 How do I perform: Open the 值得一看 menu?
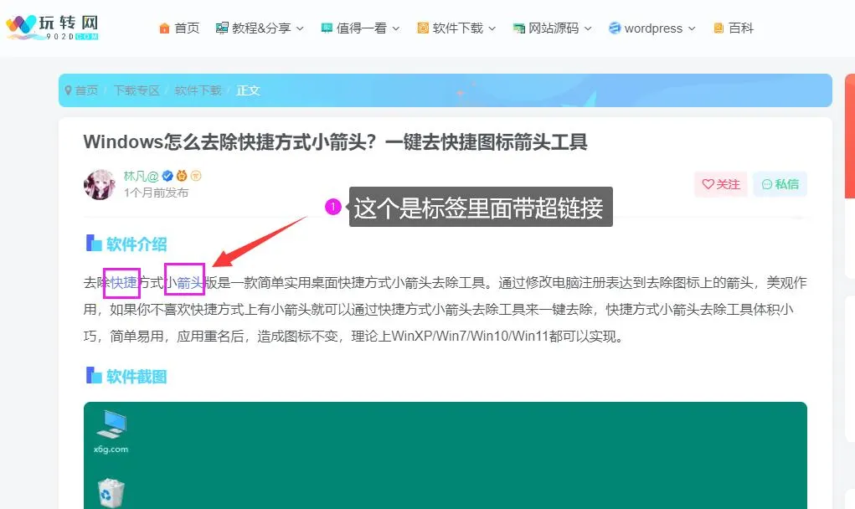coord(362,28)
